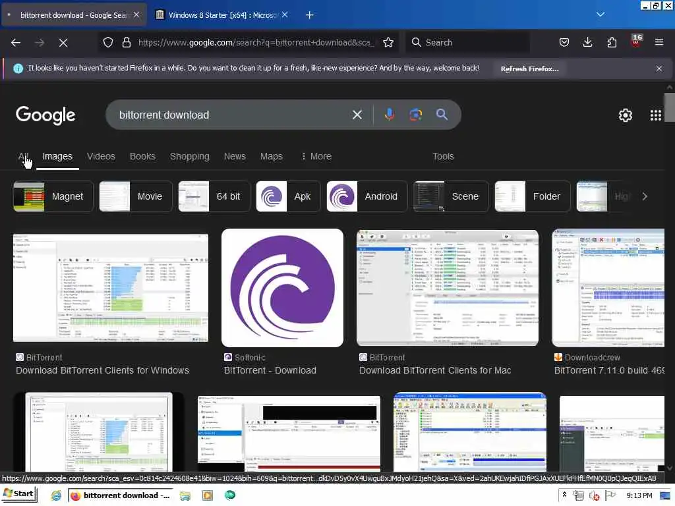Click the Firefox toolbar Search field
This screenshot has height=506, width=675.
click(467, 42)
